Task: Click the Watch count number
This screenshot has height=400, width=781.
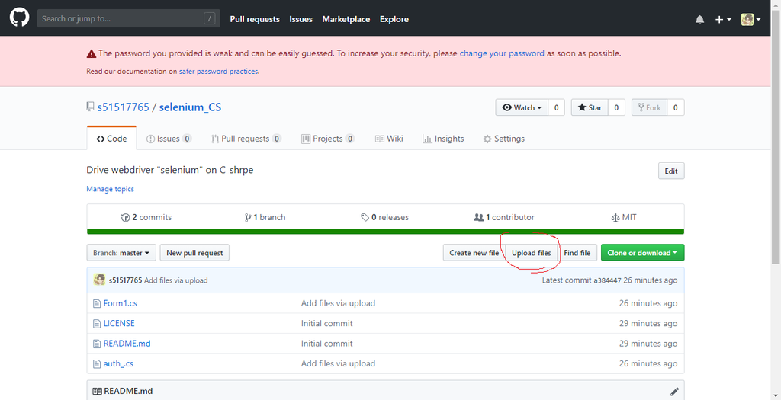Action: pos(556,107)
